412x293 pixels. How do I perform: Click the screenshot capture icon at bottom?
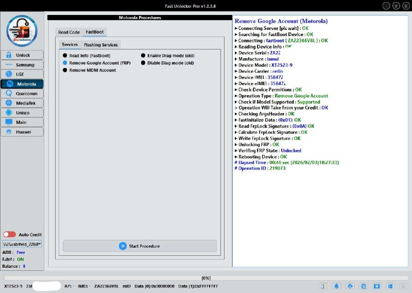coord(376,286)
